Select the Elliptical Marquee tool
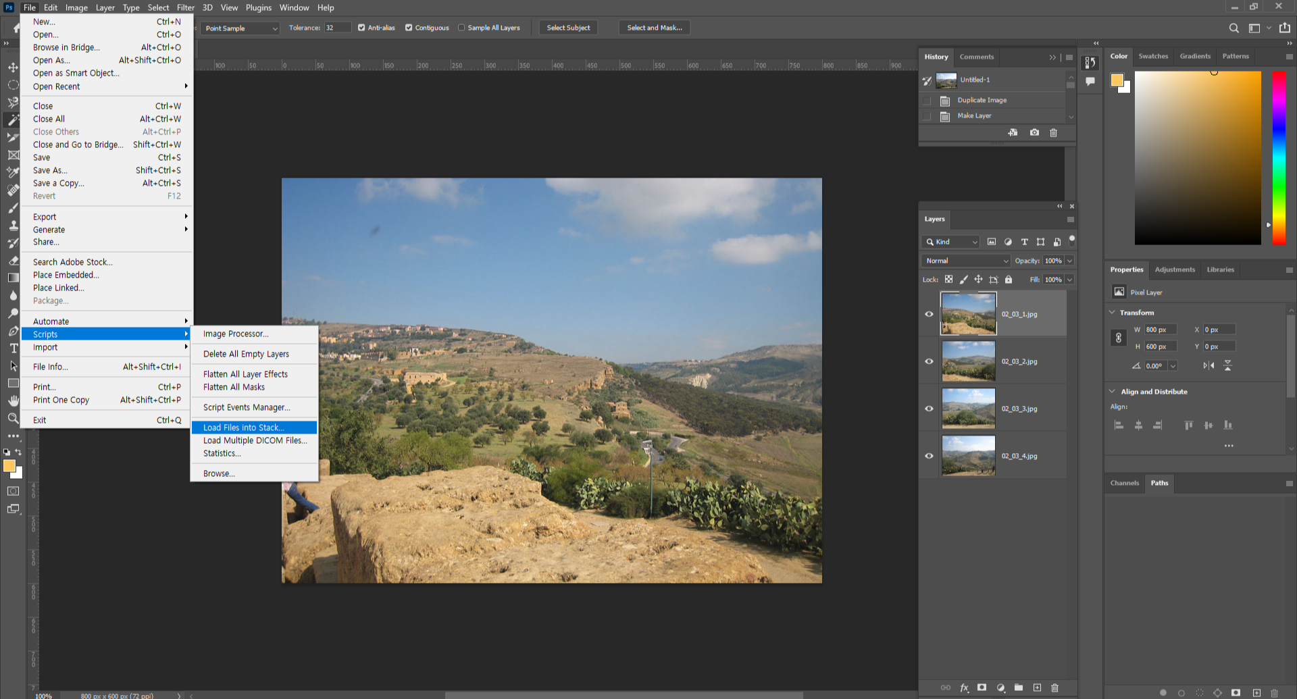The width and height of the screenshot is (1297, 699). (x=13, y=85)
